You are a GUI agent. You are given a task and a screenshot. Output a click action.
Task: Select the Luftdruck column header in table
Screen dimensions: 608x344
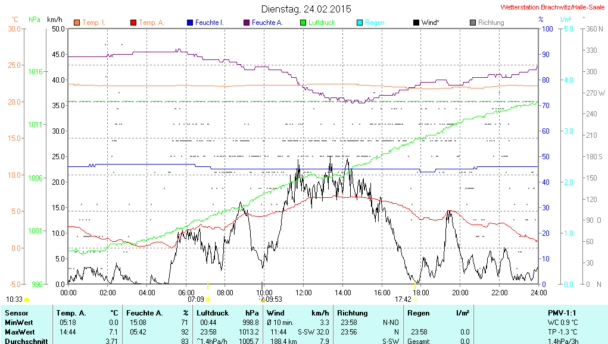coord(214,313)
